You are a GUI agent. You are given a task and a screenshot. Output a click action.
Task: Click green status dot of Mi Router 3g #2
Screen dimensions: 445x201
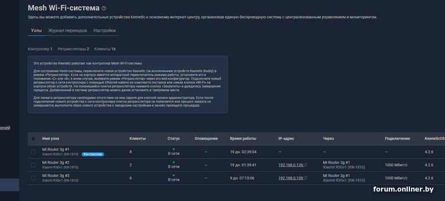[174, 162]
